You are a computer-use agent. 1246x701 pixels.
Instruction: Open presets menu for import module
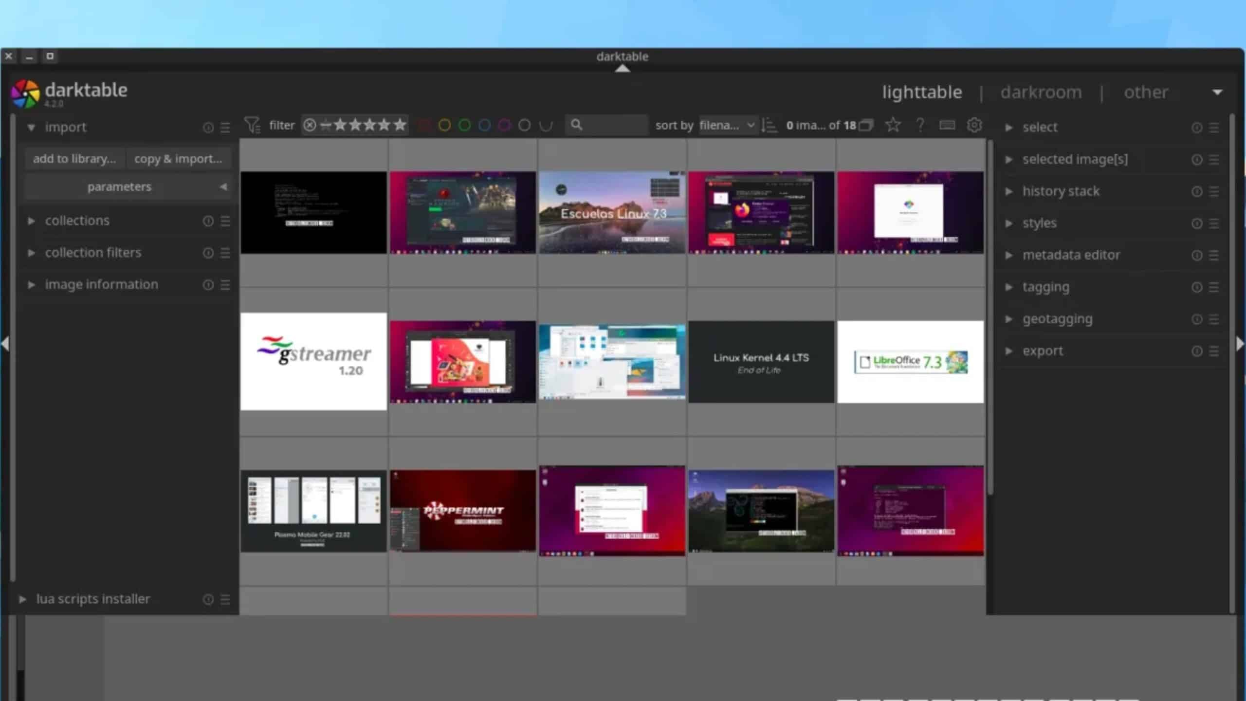coord(225,128)
